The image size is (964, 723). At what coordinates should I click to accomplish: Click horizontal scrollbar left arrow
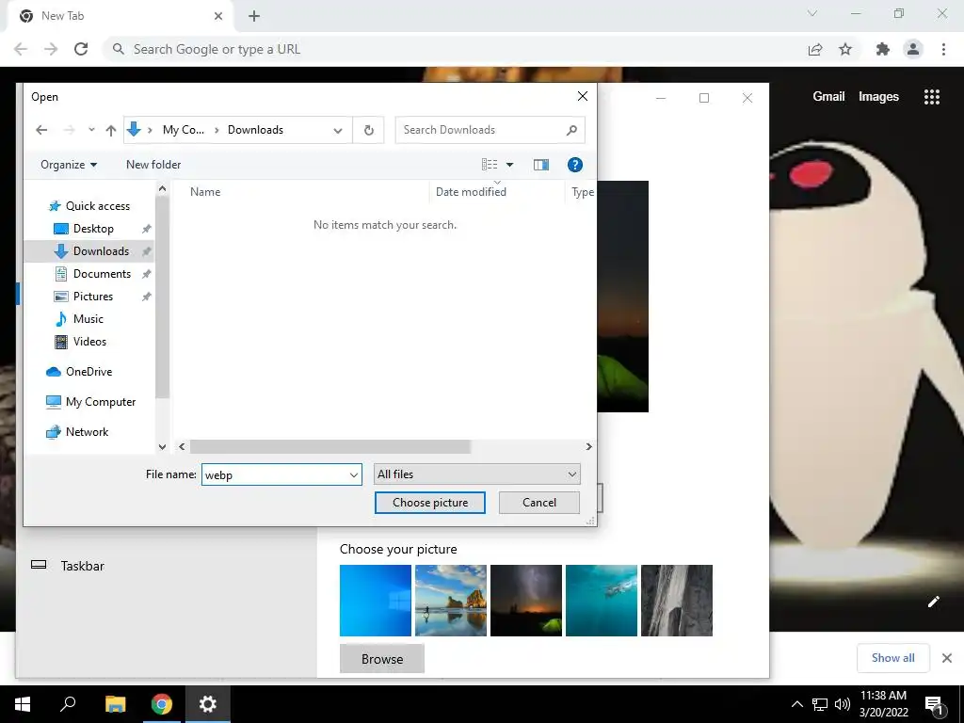coord(182,447)
